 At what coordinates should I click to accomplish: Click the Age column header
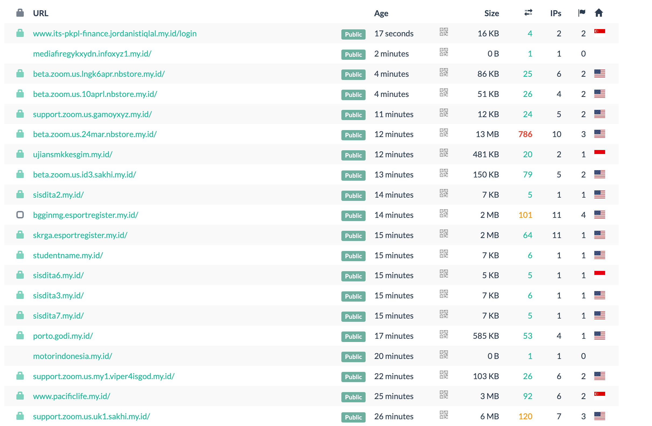pos(381,13)
